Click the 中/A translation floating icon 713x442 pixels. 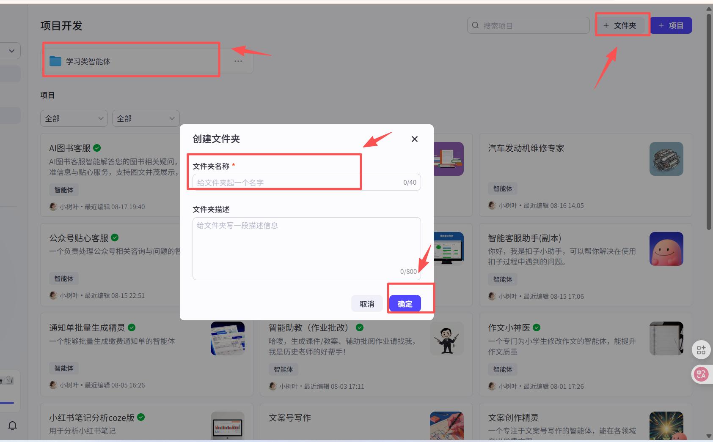pyautogui.click(x=702, y=374)
